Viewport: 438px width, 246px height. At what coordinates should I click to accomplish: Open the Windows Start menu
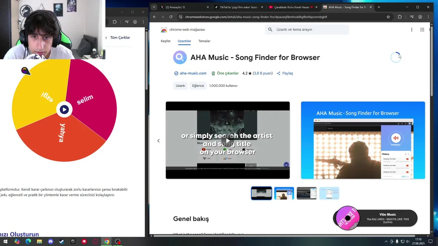[5, 242]
